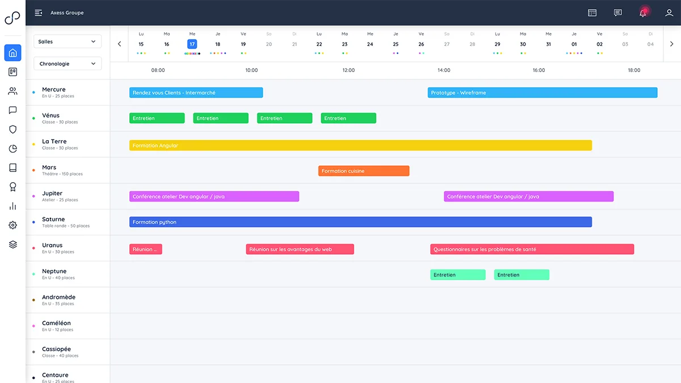Select Tuesday 23 in the date strip
681x383 pixels.
(345, 43)
